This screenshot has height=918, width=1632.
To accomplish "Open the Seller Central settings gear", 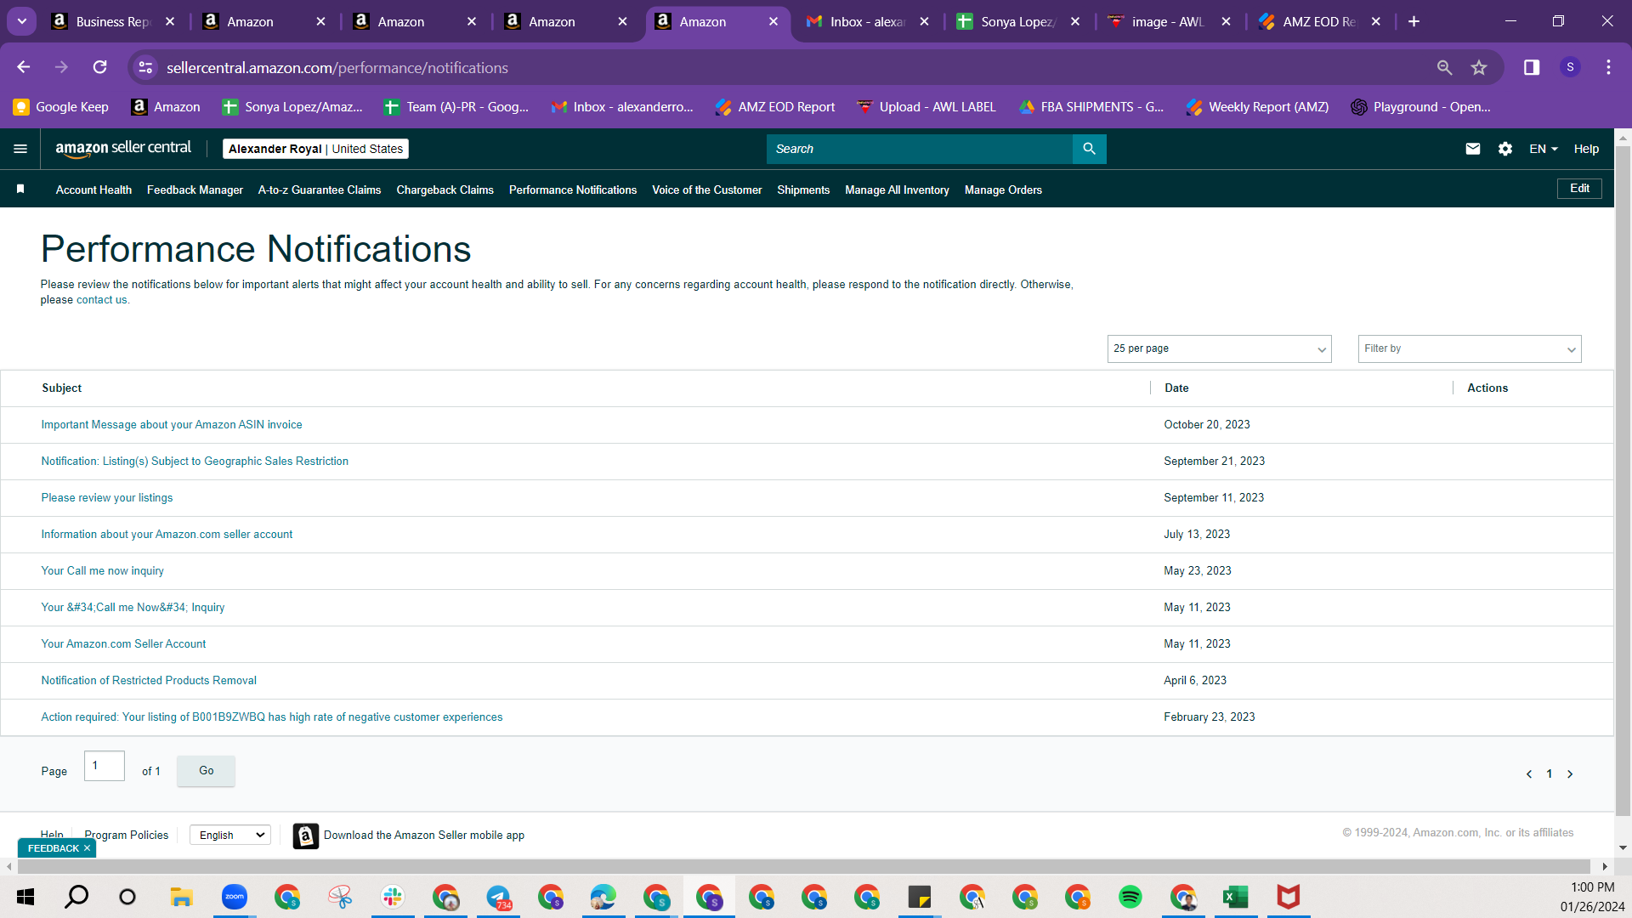I will click(1505, 149).
